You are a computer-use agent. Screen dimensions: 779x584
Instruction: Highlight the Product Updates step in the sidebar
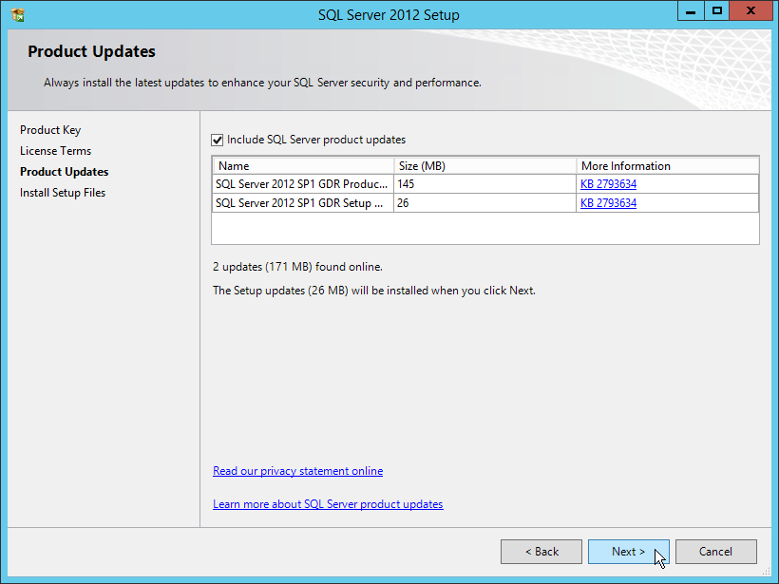point(64,171)
